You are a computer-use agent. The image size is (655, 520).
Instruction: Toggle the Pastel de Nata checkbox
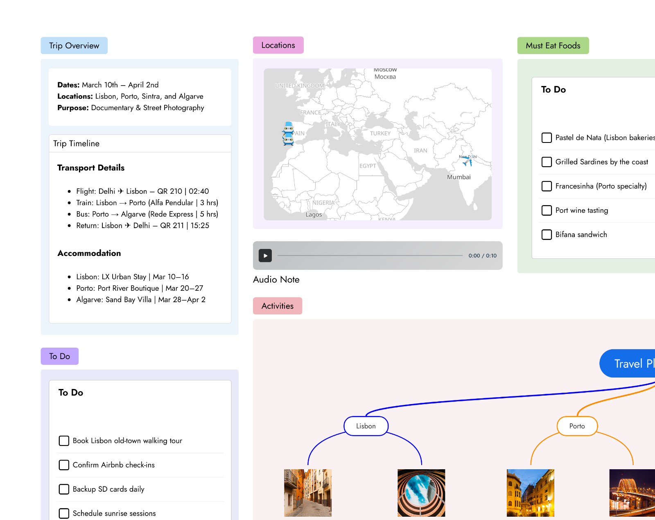pos(547,138)
